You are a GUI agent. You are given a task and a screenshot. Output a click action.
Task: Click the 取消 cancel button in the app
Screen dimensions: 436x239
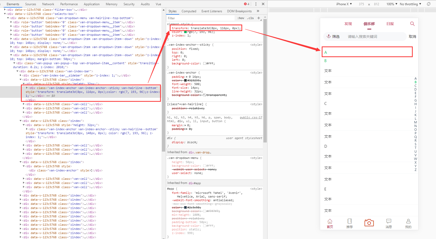click(412, 37)
